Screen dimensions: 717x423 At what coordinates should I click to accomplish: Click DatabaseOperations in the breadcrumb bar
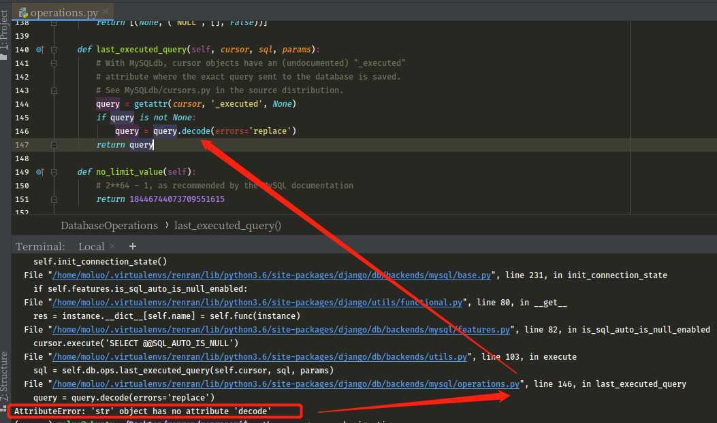point(109,226)
